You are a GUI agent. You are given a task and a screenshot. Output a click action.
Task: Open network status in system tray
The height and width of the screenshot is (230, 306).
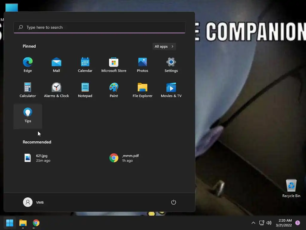(261, 223)
